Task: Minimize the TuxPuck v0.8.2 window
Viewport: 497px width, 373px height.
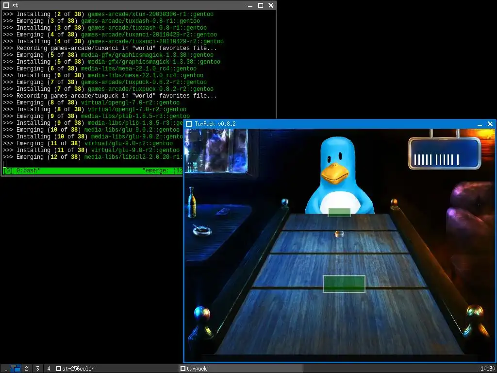Action: (x=480, y=124)
